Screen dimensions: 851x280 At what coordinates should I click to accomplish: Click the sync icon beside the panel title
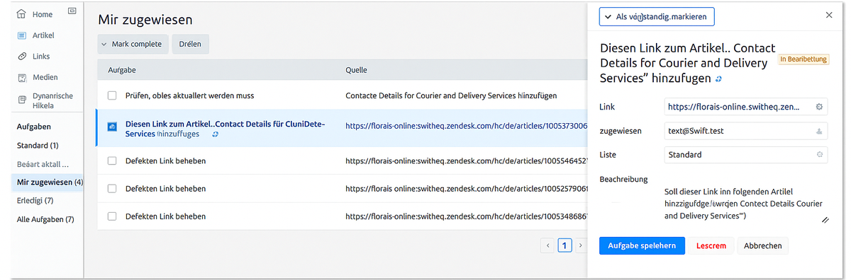coord(719,79)
